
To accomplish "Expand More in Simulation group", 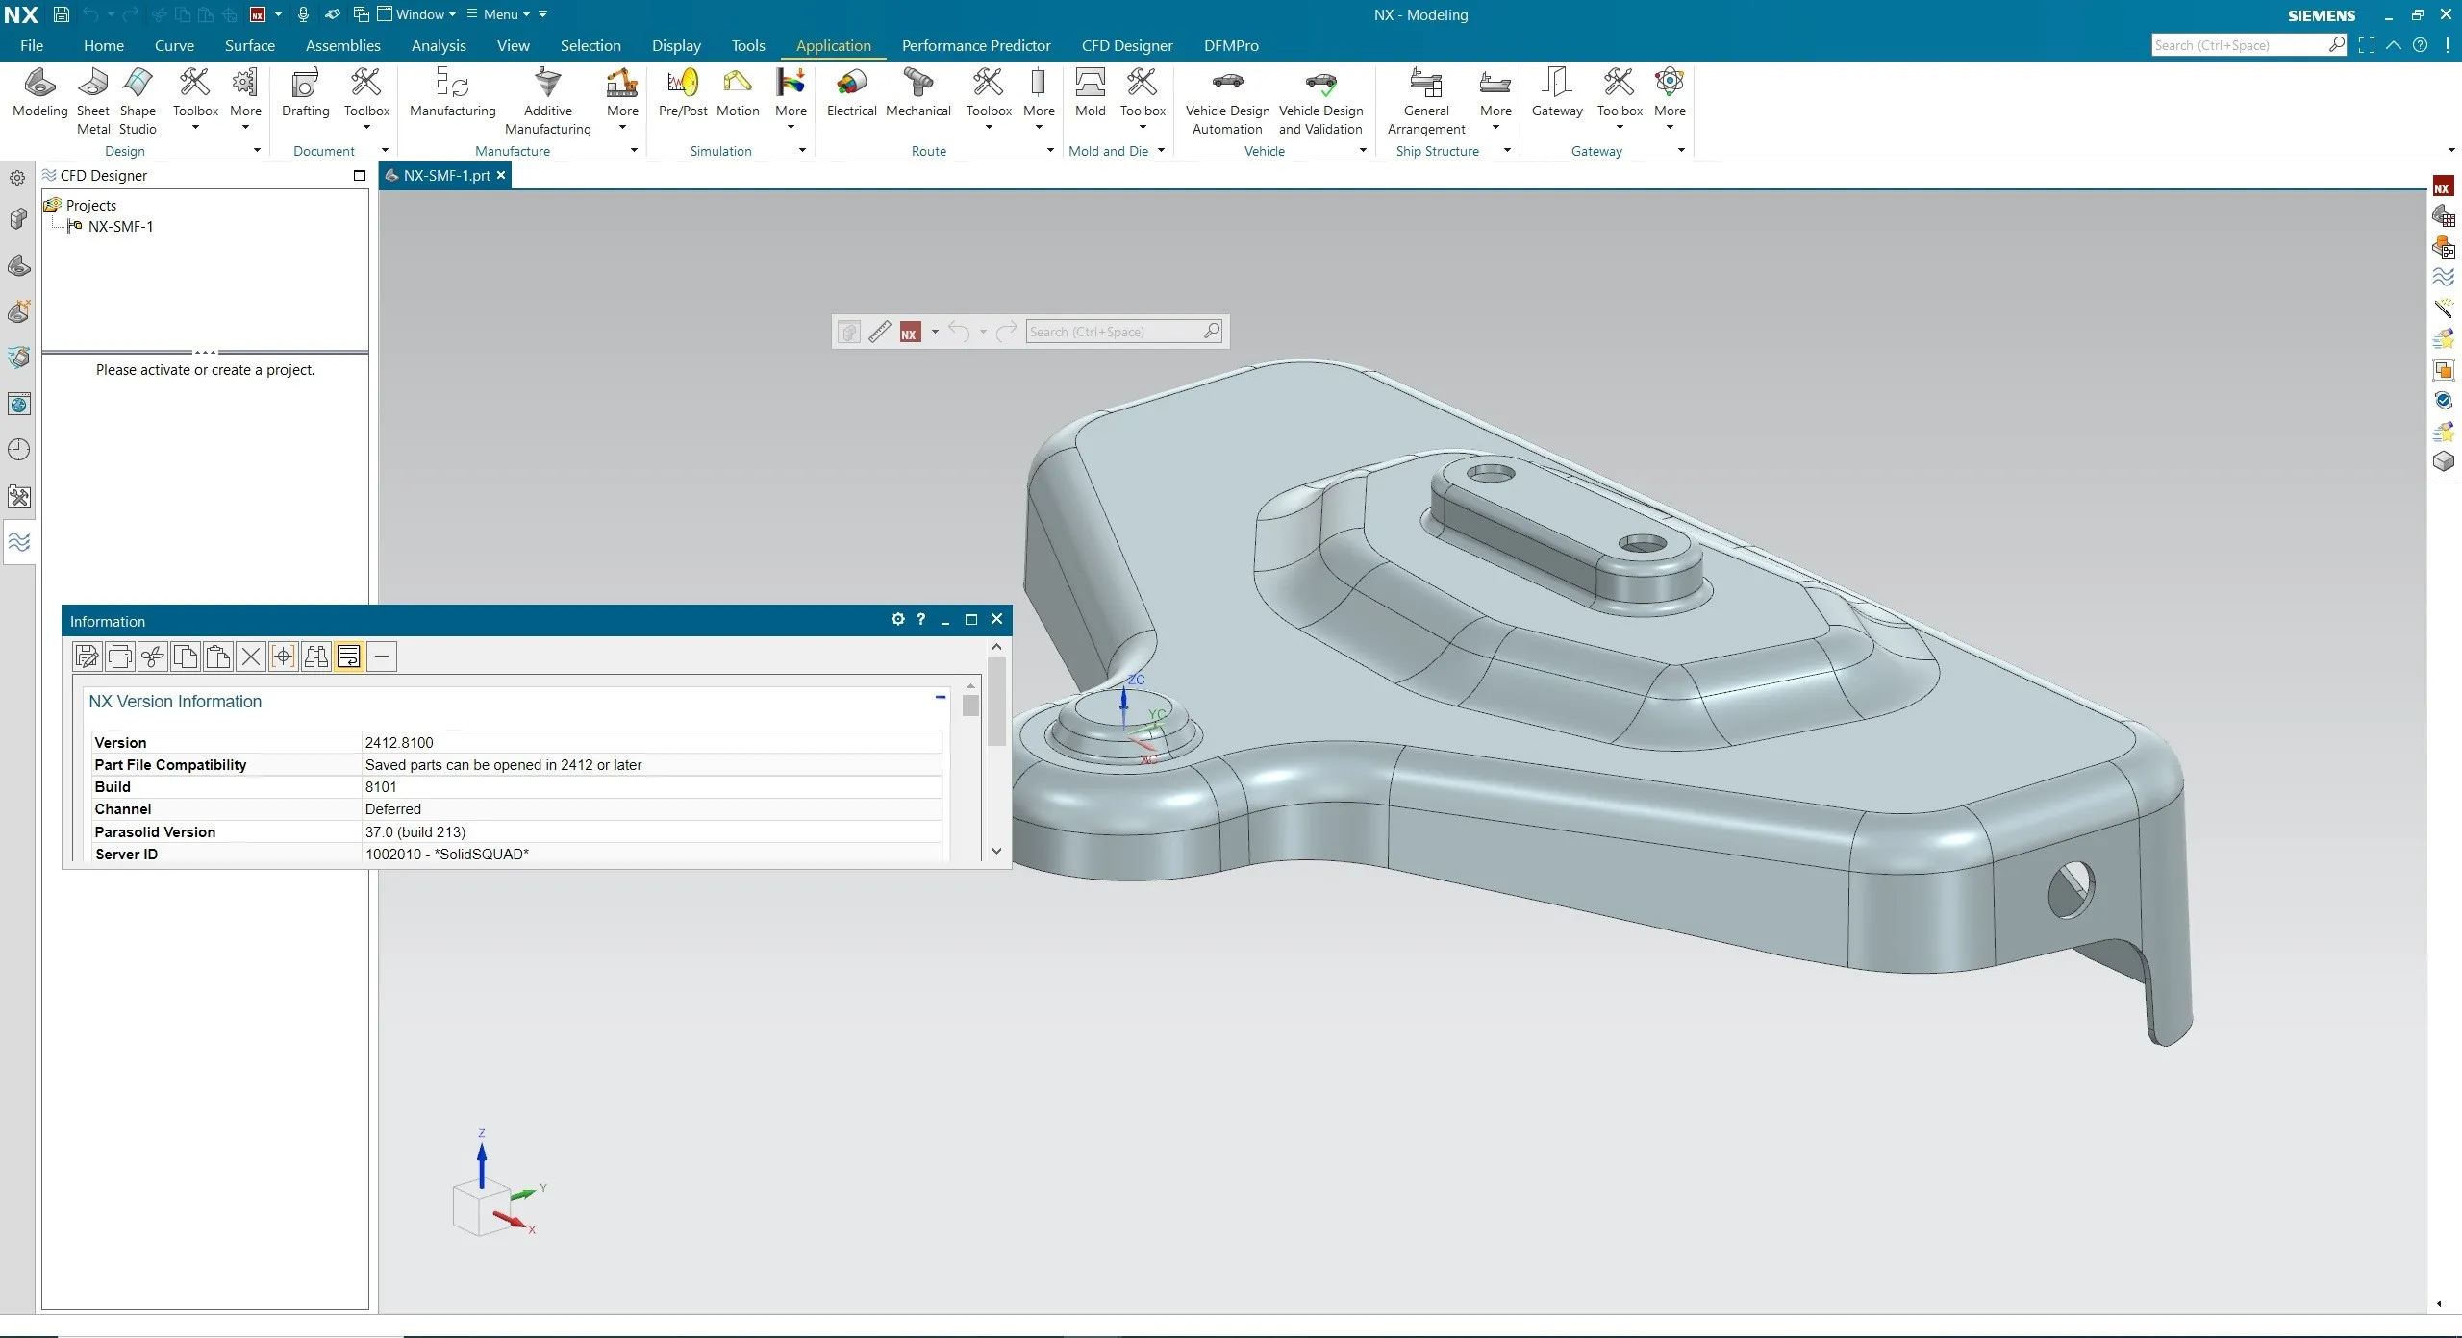I will pos(791,99).
